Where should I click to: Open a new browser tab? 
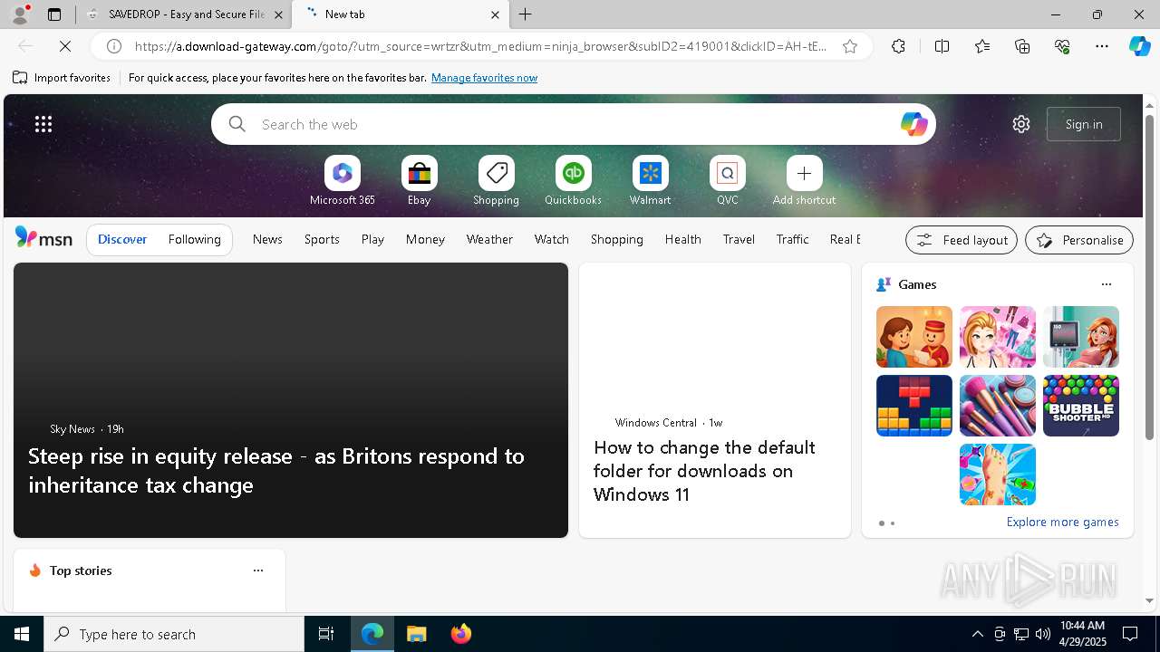click(526, 14)
